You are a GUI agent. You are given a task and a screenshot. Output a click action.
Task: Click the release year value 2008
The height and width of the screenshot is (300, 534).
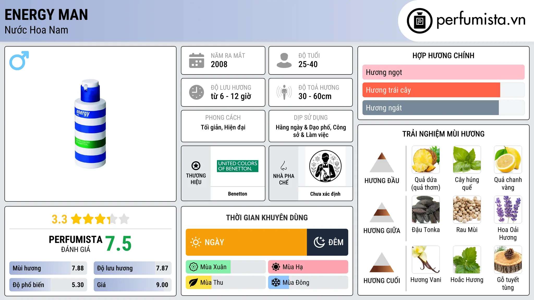[x=219, y=64]
